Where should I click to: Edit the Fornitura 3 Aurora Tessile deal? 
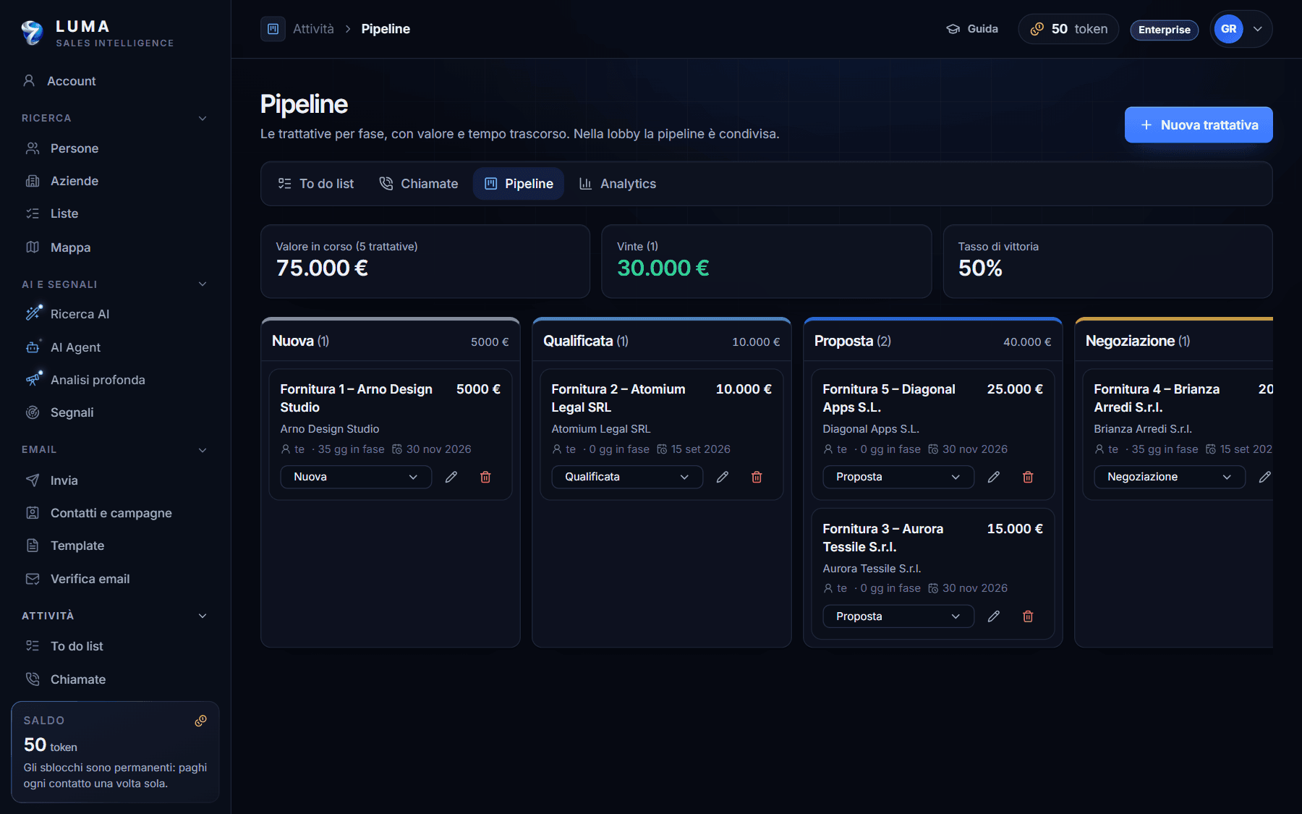click(994, 616)
